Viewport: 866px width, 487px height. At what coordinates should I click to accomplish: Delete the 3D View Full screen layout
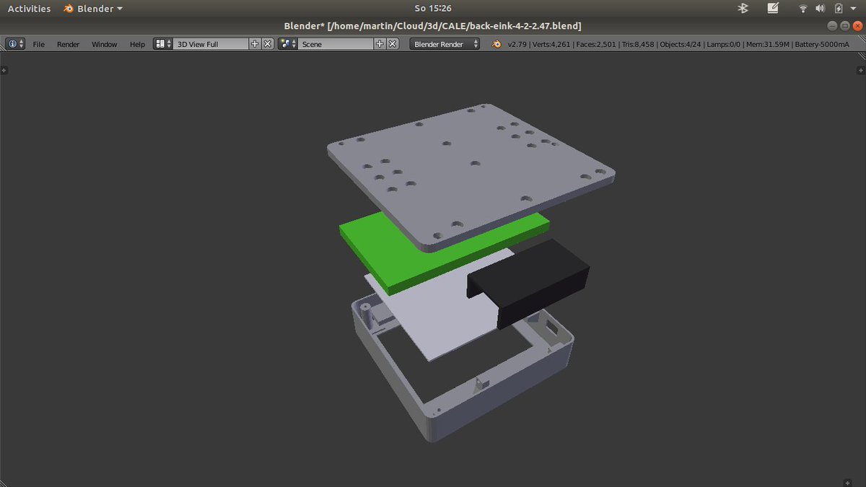click(267, 44)
